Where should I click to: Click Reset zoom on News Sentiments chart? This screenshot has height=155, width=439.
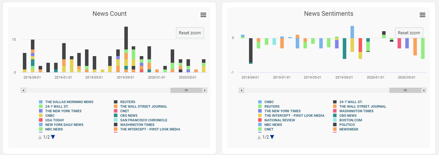pos(409,33)
